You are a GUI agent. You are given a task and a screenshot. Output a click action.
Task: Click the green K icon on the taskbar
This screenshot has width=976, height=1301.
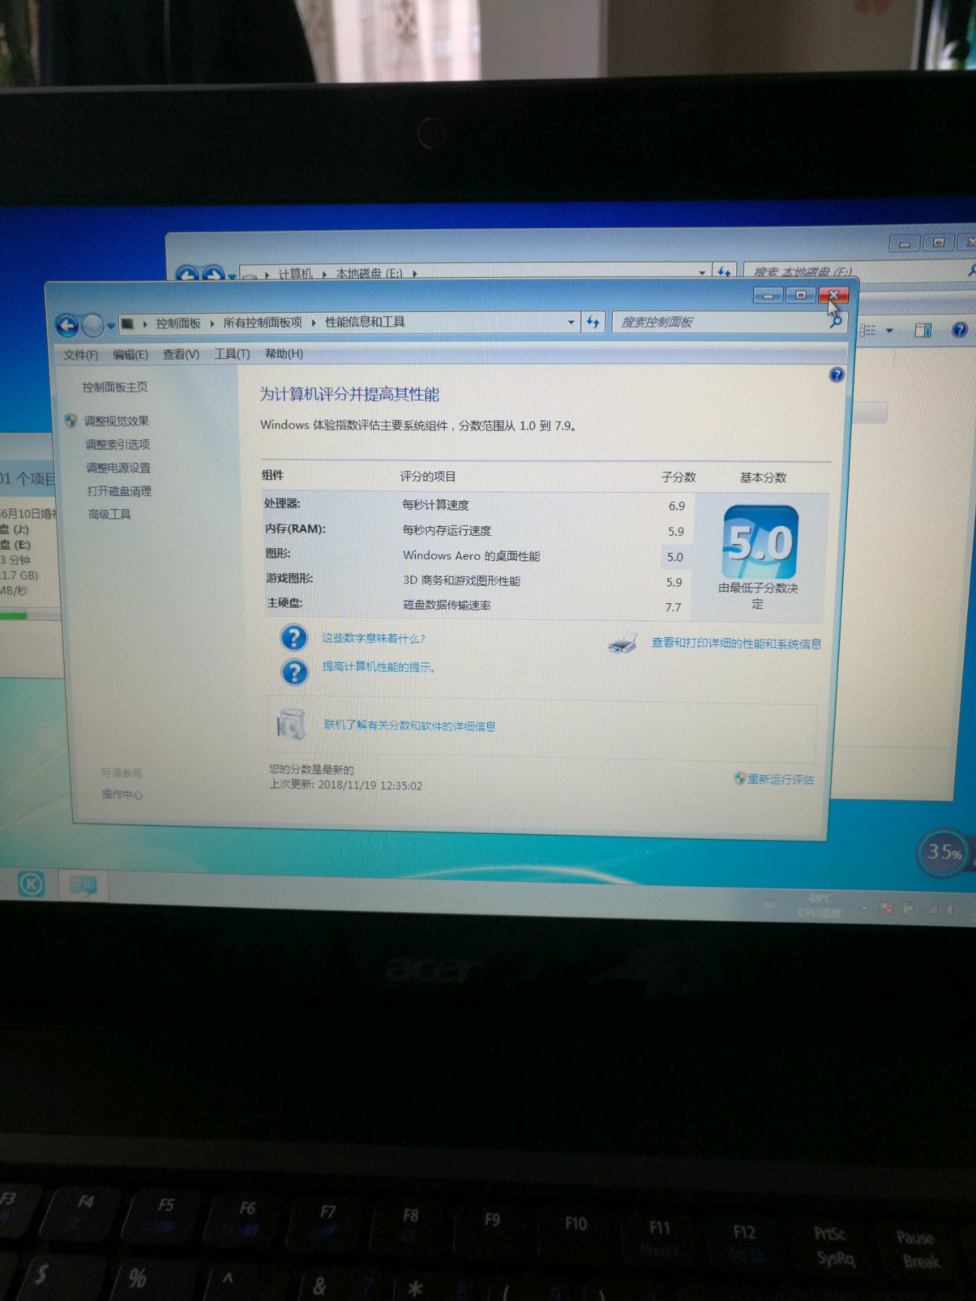point(31,884)
